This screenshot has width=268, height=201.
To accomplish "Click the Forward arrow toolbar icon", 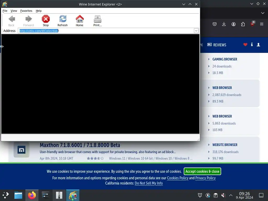I will pyautogui.click(x=29, y=19).
